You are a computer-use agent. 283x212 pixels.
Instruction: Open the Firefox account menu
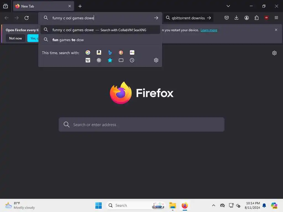click(x=247, y=18)
